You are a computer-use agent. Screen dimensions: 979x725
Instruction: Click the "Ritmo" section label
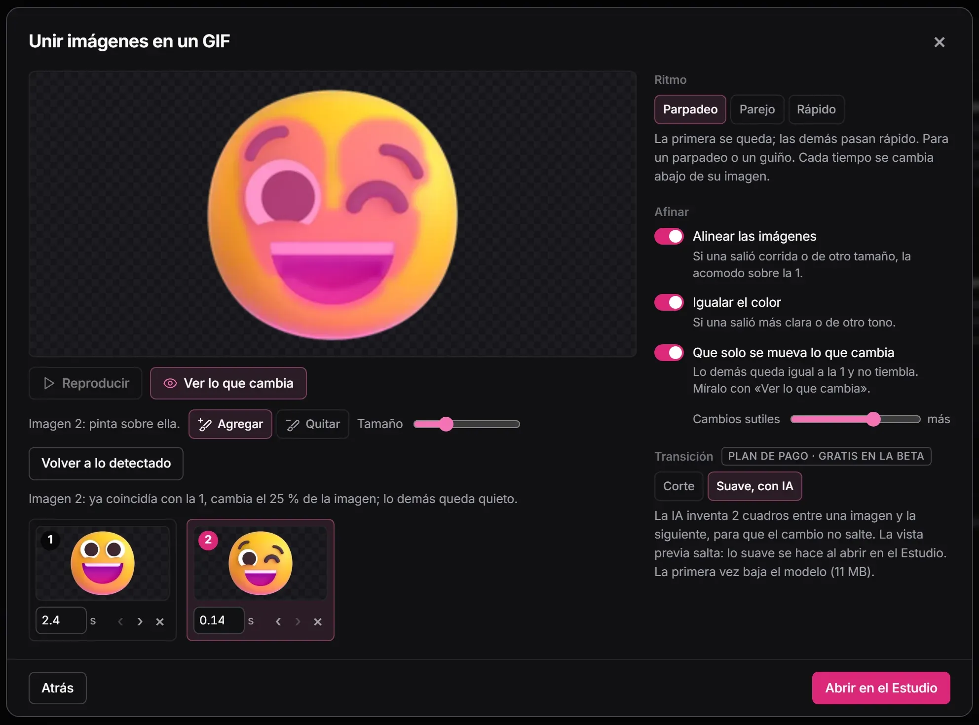pos(670,80)
